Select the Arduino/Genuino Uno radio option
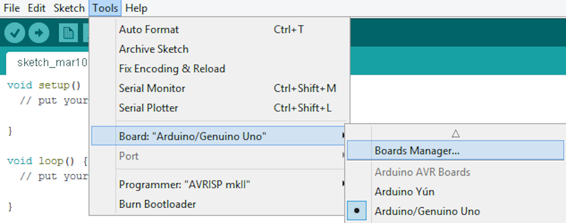 pyautogui.click(x=427, y=211)
